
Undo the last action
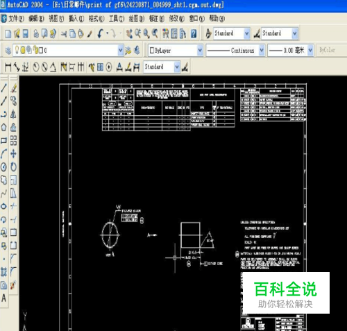tap(100, 34)
